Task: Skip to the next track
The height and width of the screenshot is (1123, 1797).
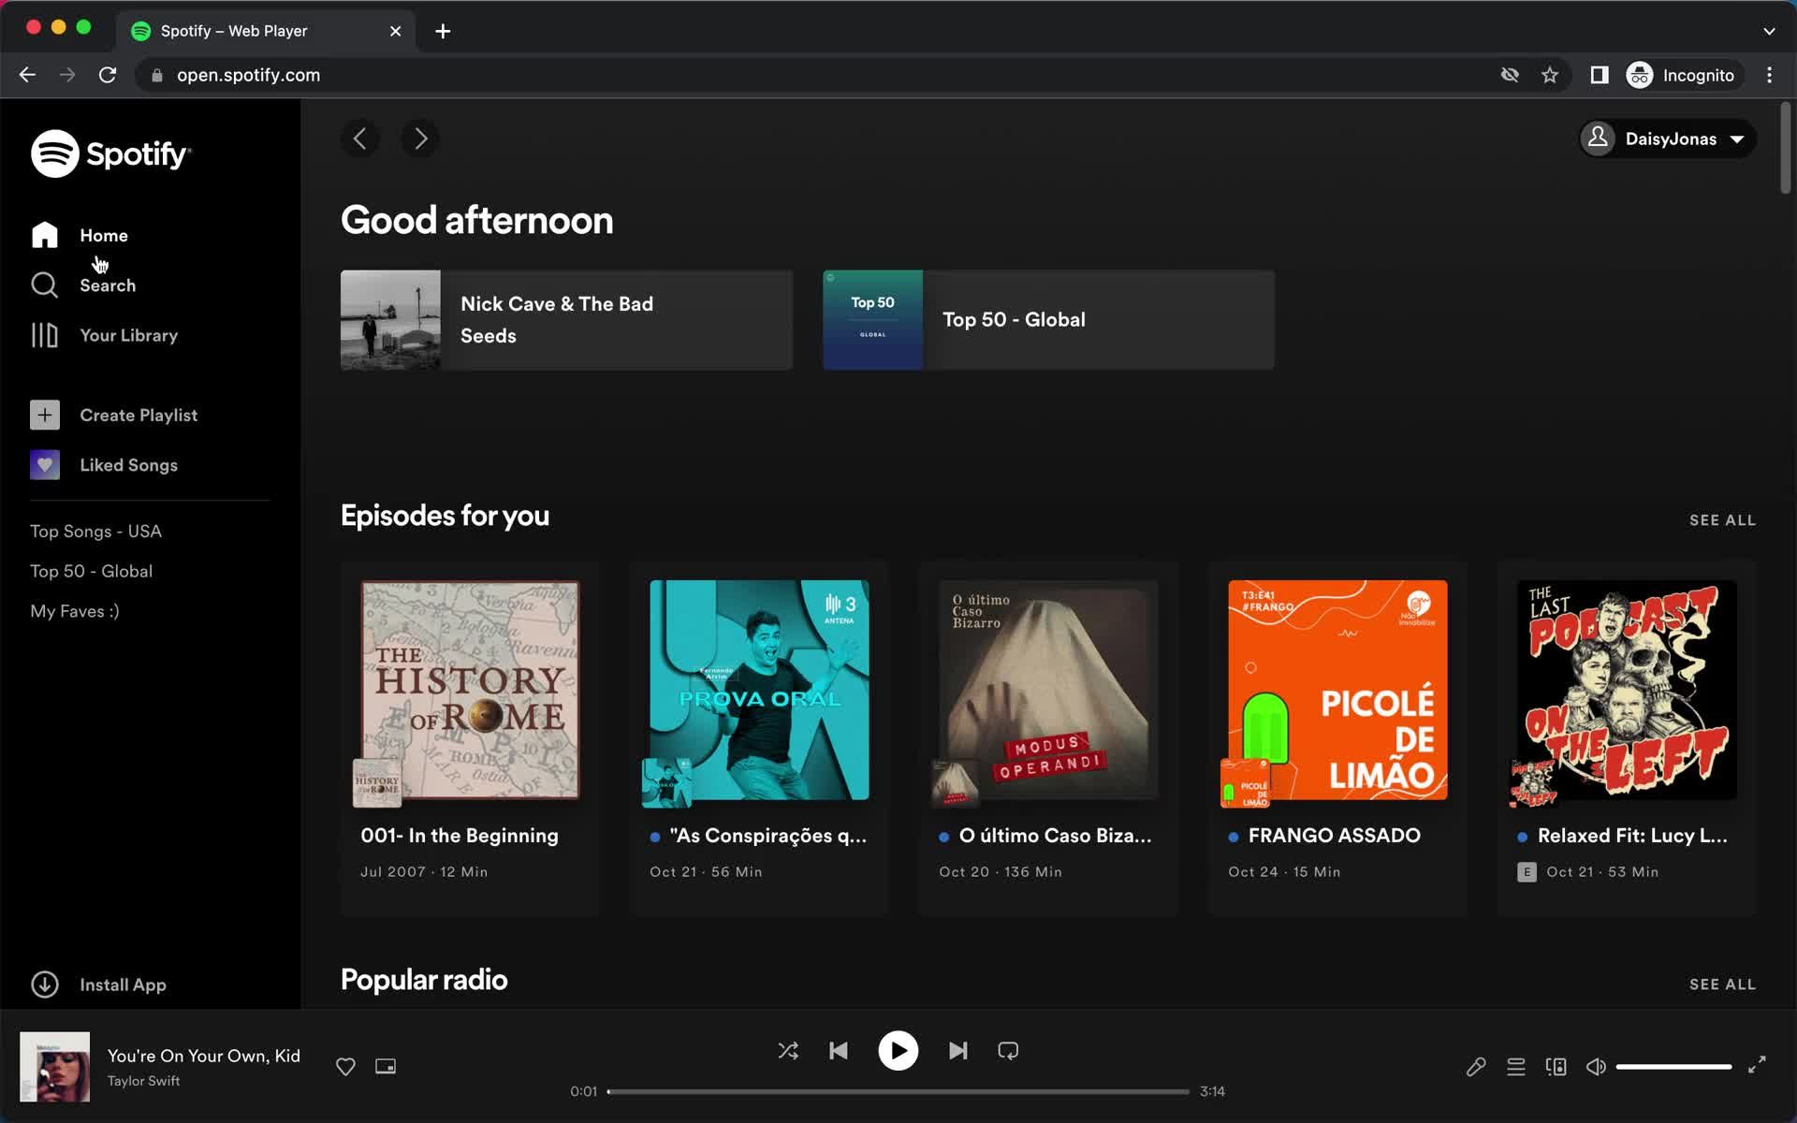Action: (x=957, y=1051)
